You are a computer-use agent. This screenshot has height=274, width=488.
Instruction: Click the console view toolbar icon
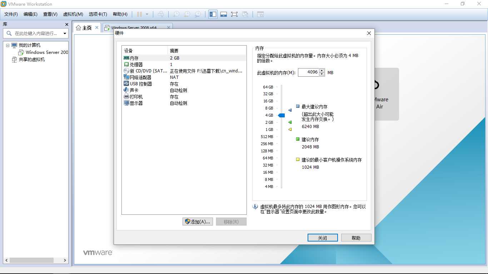(x=260, y=14)
